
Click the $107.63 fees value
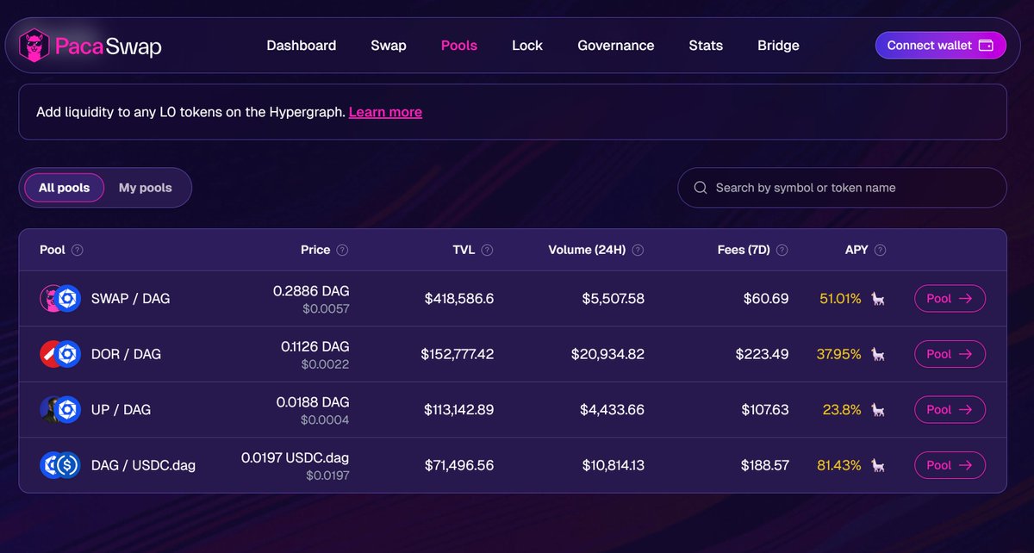765,409
